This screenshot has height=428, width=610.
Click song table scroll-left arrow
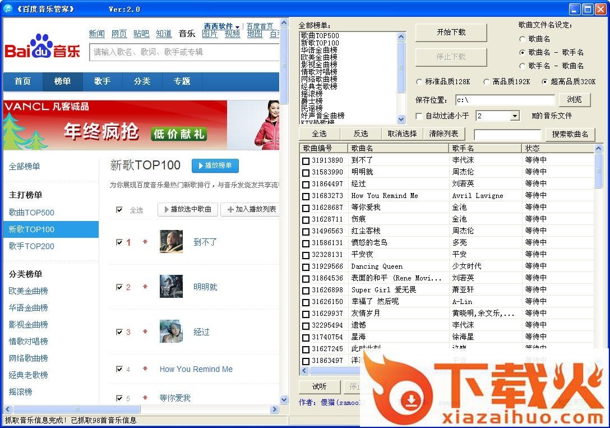click(x=304, y=370)
